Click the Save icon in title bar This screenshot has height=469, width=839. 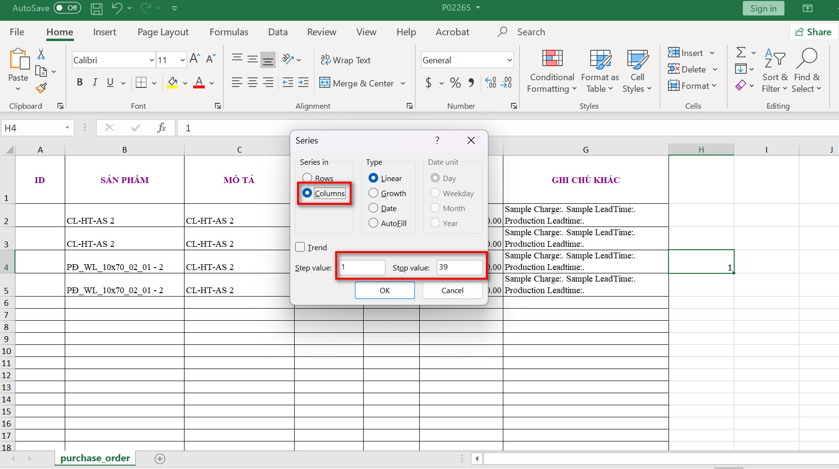(x=97, y=8)
